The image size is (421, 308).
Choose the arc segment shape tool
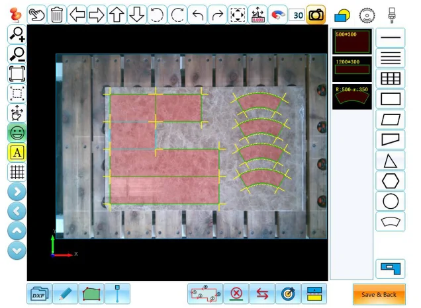(x=390, y=221)
